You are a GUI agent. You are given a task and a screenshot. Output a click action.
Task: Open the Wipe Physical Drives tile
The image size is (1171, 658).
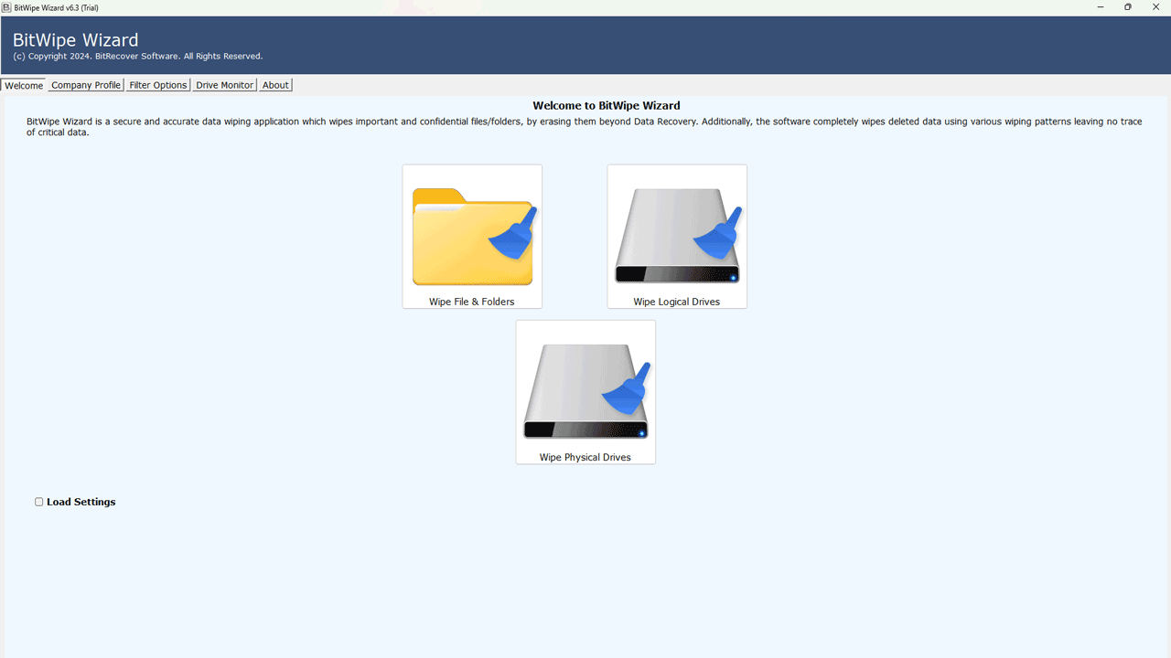[585, 392]
